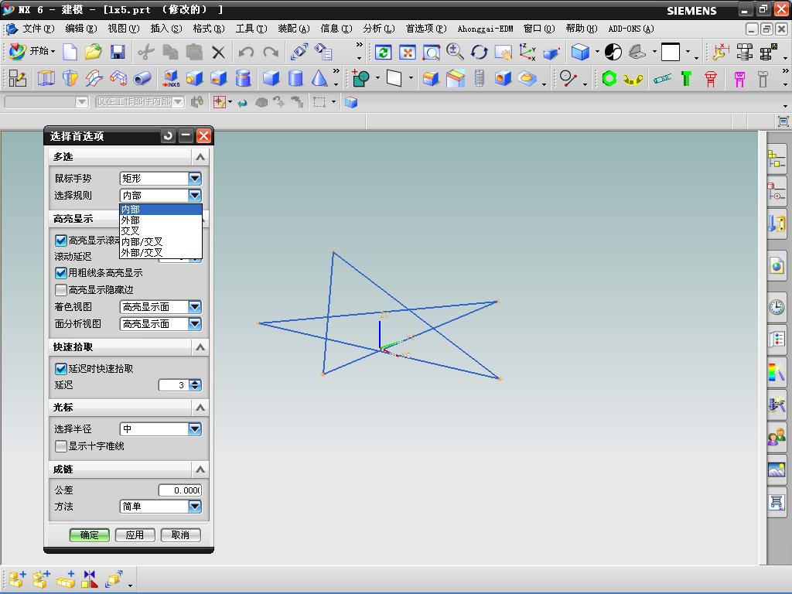Screen dimensions: 792x594
Task: Click the Cylinder primitive icon
Action: tap(295, 78)
